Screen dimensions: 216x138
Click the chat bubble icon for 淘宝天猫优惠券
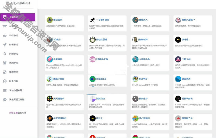coord(5,100)
